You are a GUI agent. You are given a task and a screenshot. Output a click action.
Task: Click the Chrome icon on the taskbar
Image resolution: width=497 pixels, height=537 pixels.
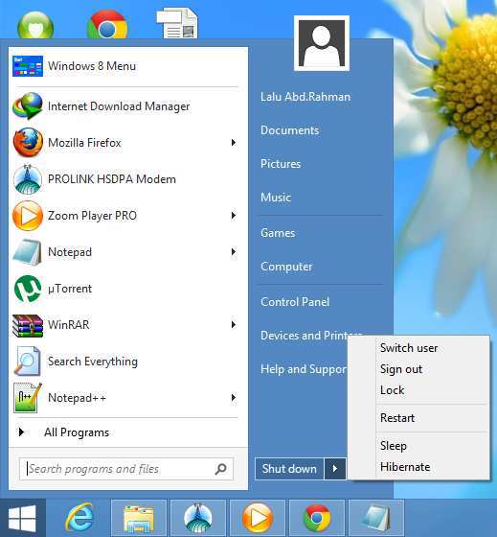point(317,518)
